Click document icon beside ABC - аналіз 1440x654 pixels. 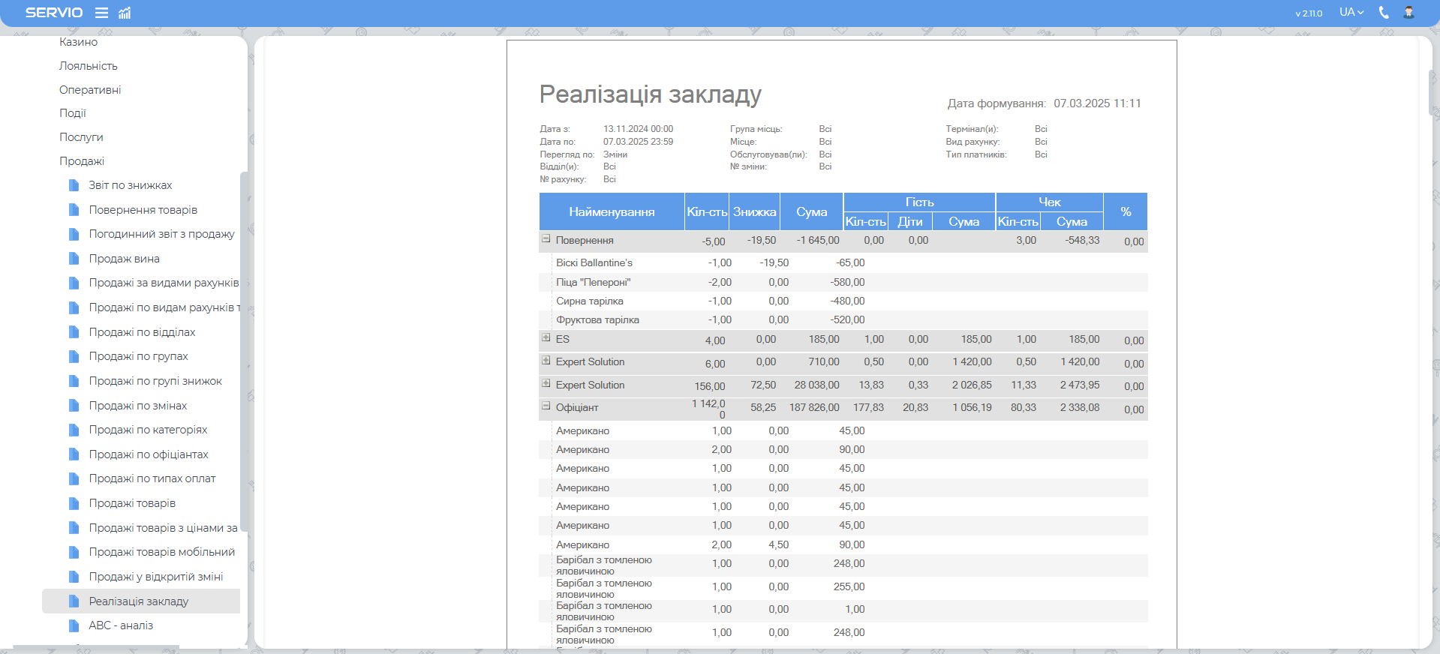point(74,625)
